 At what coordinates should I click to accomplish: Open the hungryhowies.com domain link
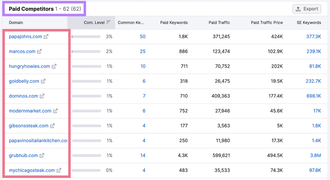(x=29, y=66)
